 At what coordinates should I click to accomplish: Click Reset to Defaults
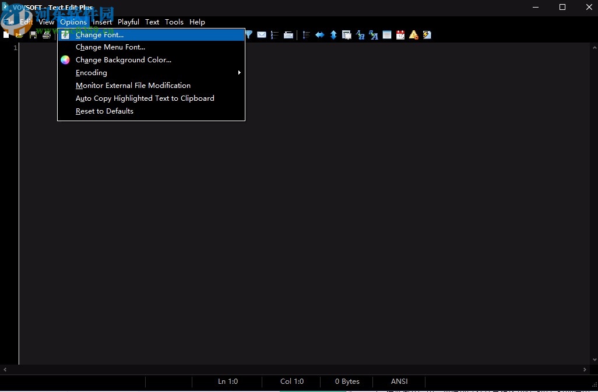tap(104, 111)
